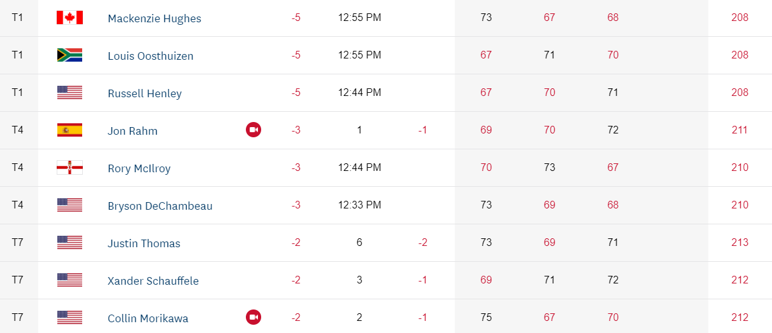Image resolution: width=772 pixels, height=333 pixels.
Task: Open Mackenzie Hughes player profile
Action: 154,18
